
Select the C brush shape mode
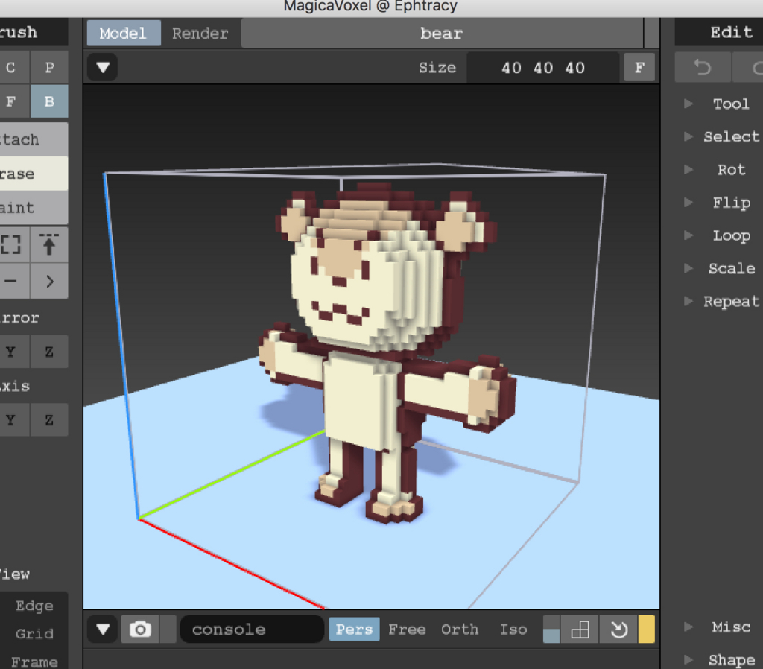[x=10, y=67]
